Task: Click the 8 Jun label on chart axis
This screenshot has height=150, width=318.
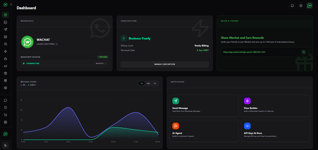Action: 69,141
